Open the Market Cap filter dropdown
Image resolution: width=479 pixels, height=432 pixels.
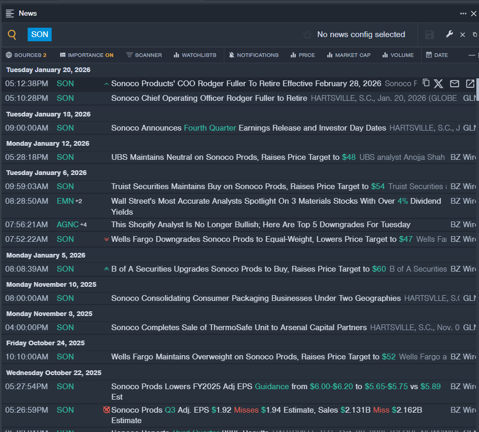pos(348,55)
